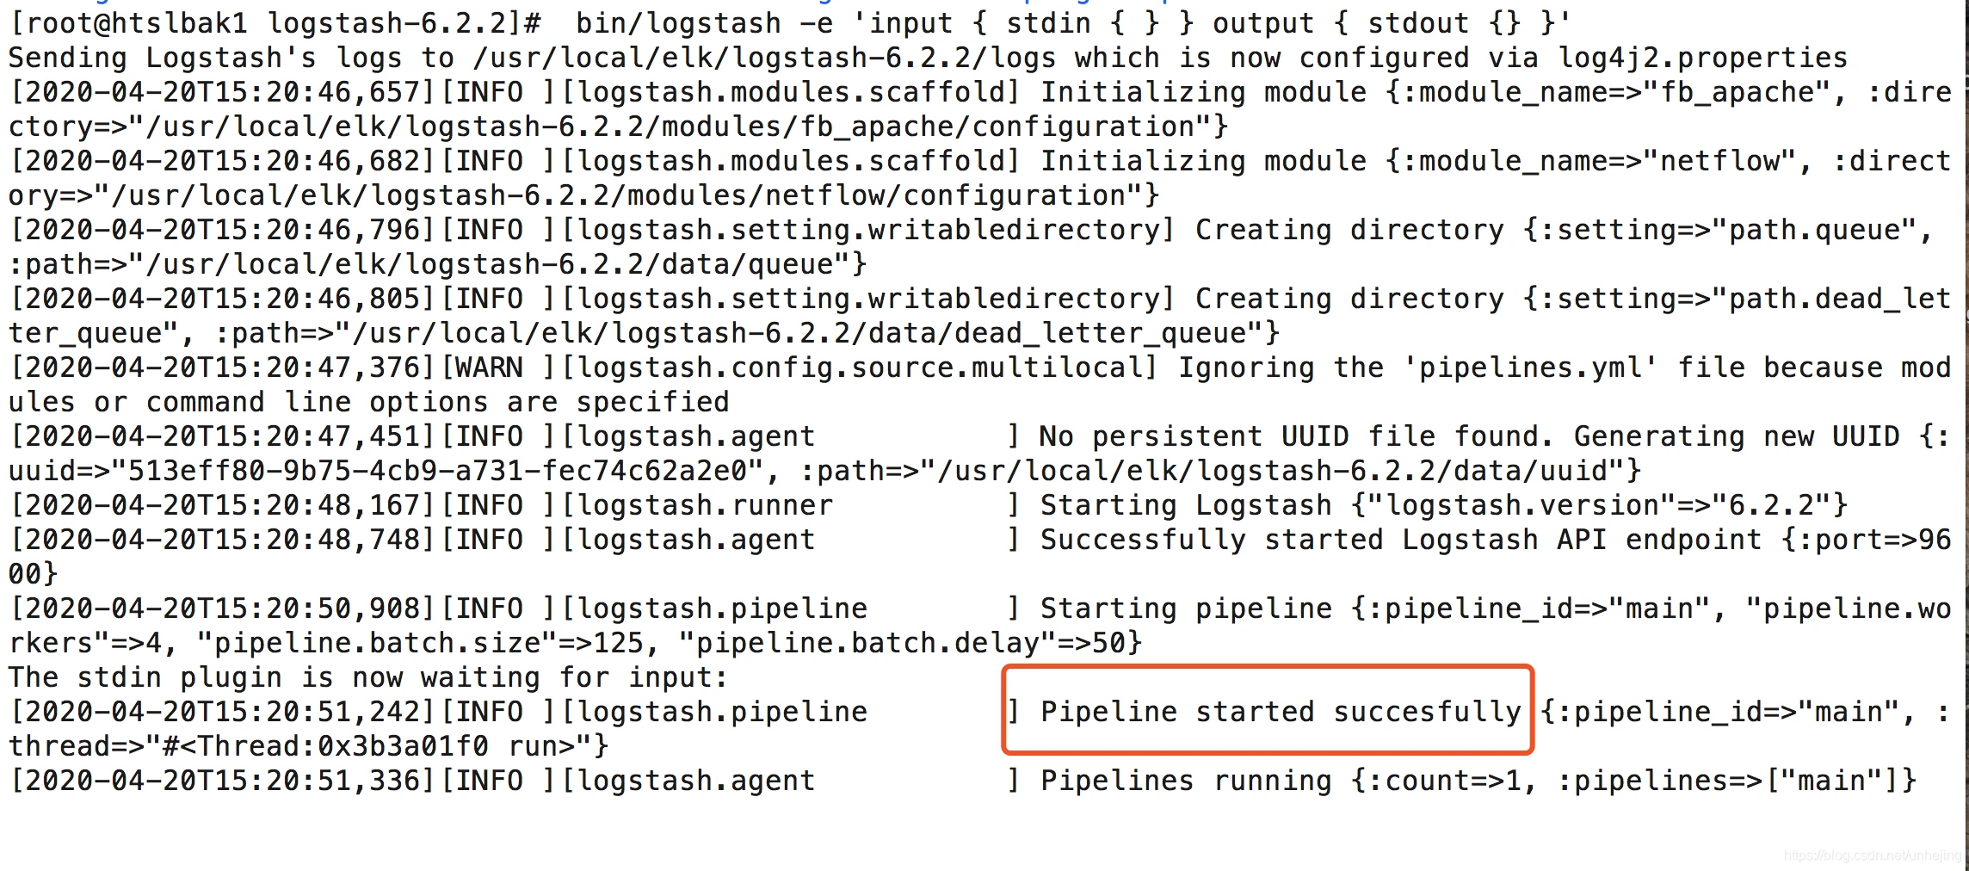Click the blog.csdn.net watermark link
1969x871 pixels.
(x=1873, y=855)
